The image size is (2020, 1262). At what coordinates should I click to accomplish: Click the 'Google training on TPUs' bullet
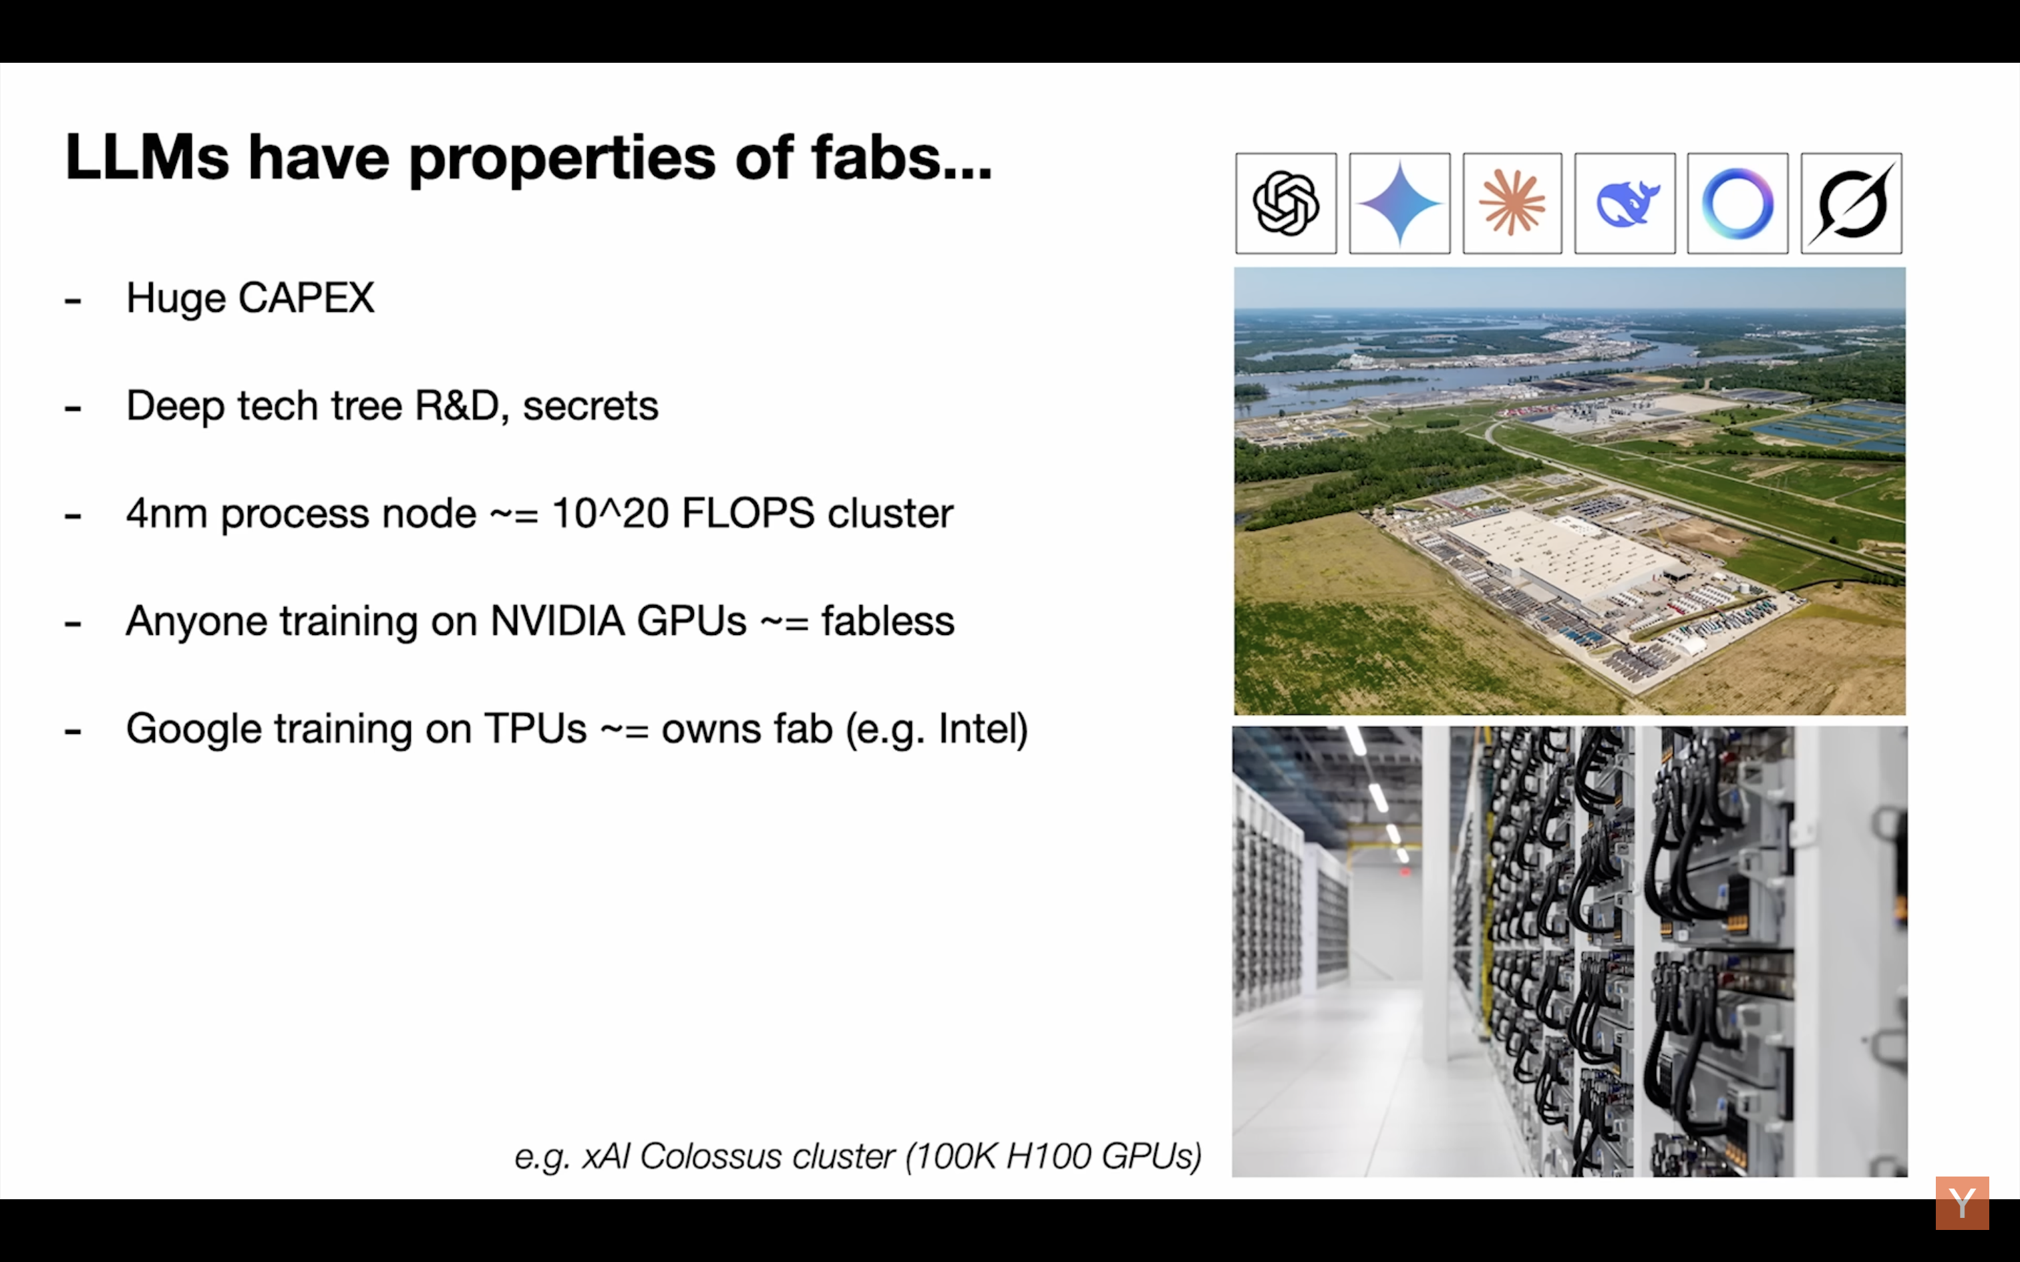click(576, 728)
